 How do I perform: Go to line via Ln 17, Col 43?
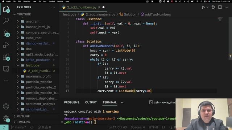pos(117,127)
